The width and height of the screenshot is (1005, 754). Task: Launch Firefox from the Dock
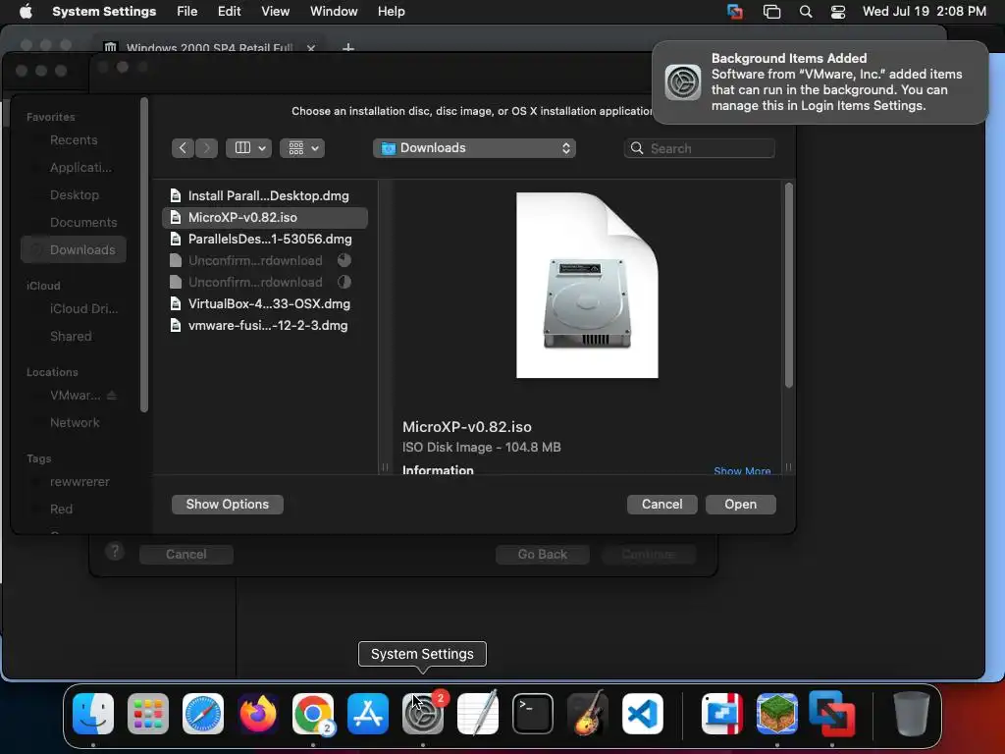pyautogui.click(x=258, y=714)
